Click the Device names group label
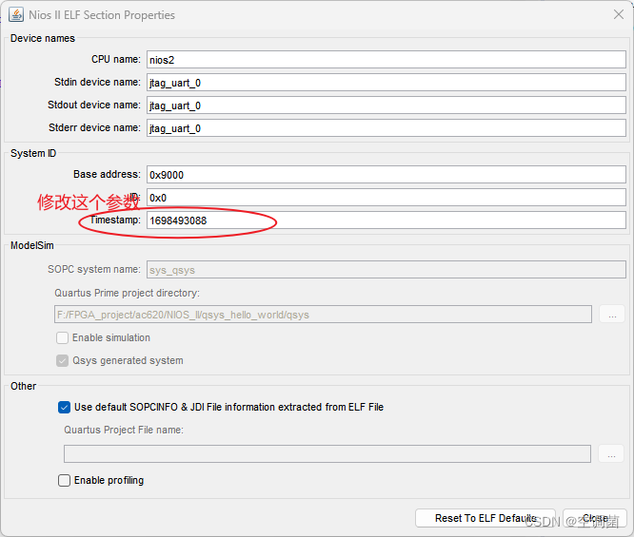Screen dimensions: 634x537 click(43, 38)
